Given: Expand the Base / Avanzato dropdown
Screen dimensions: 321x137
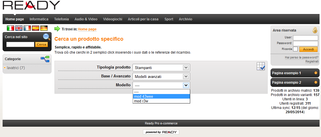Looking at the screenshot, I should (161, 77).
